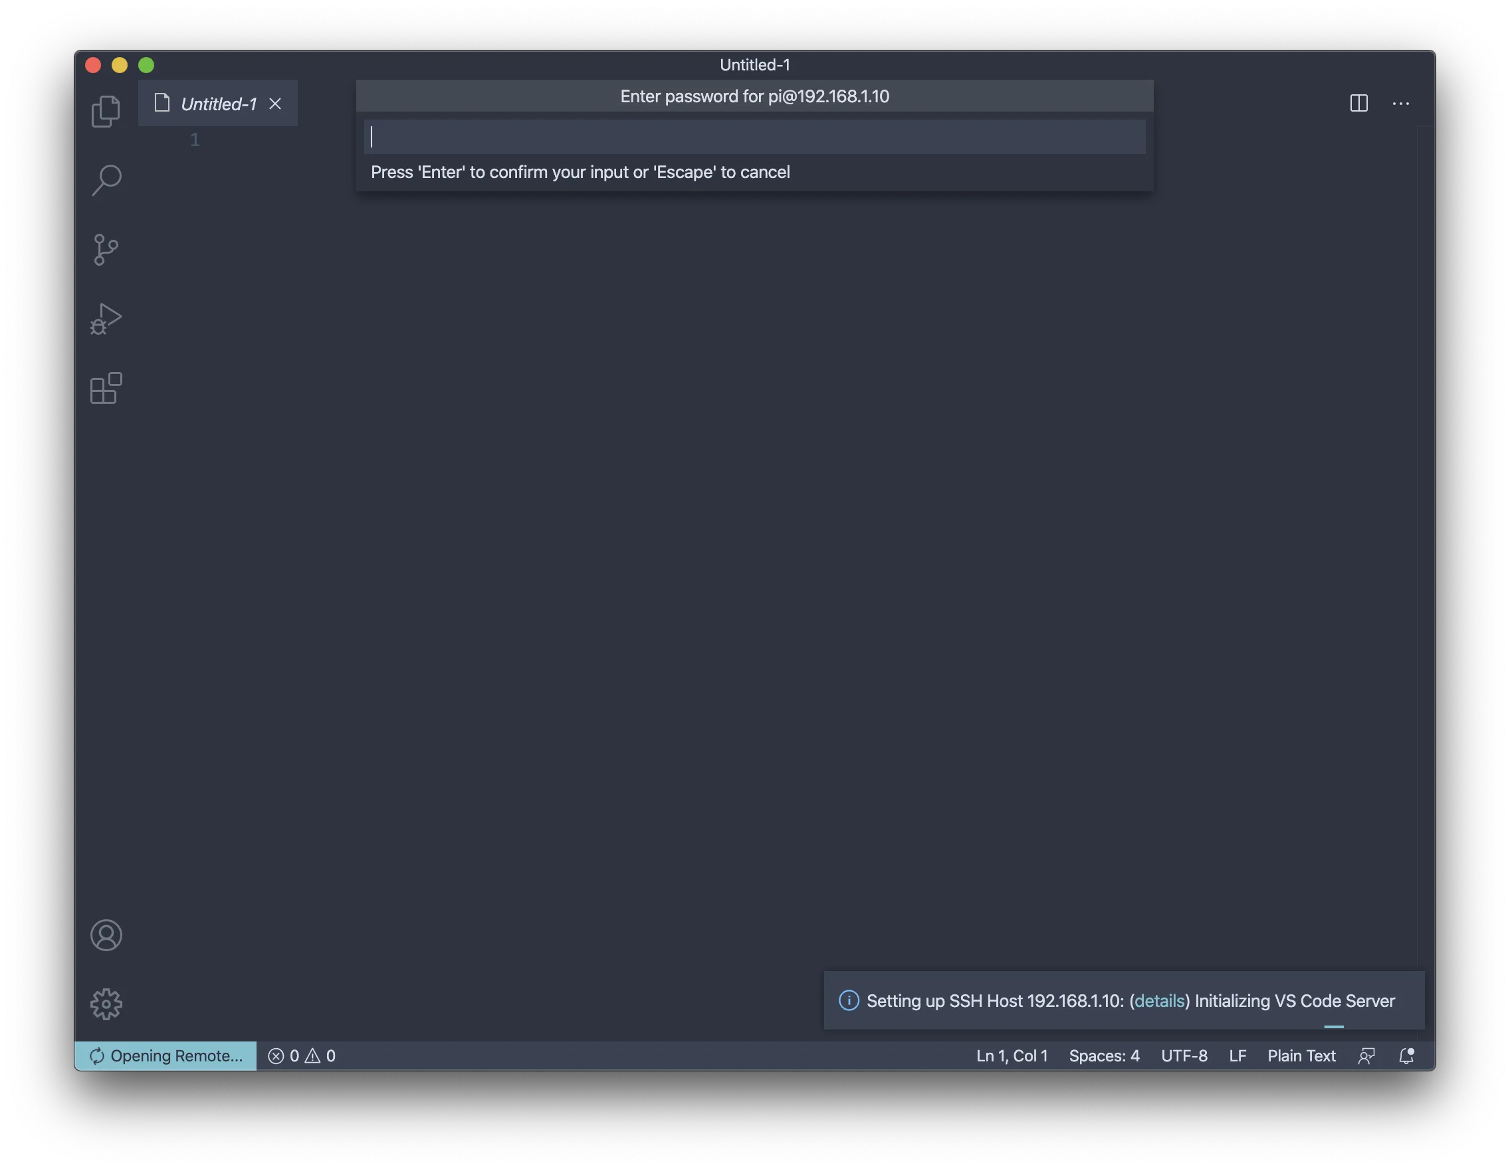This screenshot has width=1510, height=1169.
Task: Split the editor with the split icon
Action: 1358,103
